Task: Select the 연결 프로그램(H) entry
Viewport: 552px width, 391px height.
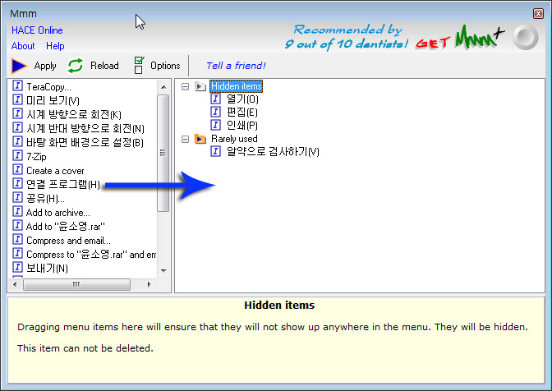Action: point(63,184)
